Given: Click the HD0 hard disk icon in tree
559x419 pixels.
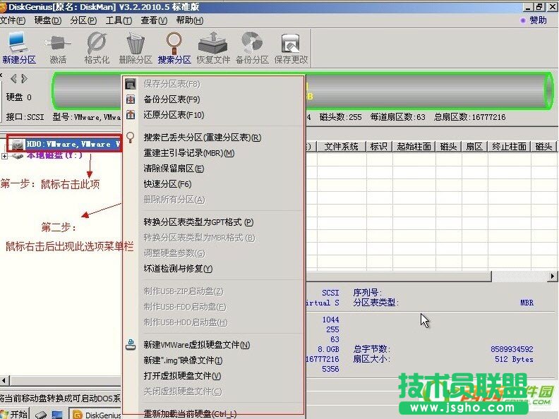Looking at the screenshot, I should (x=17, y=145).
